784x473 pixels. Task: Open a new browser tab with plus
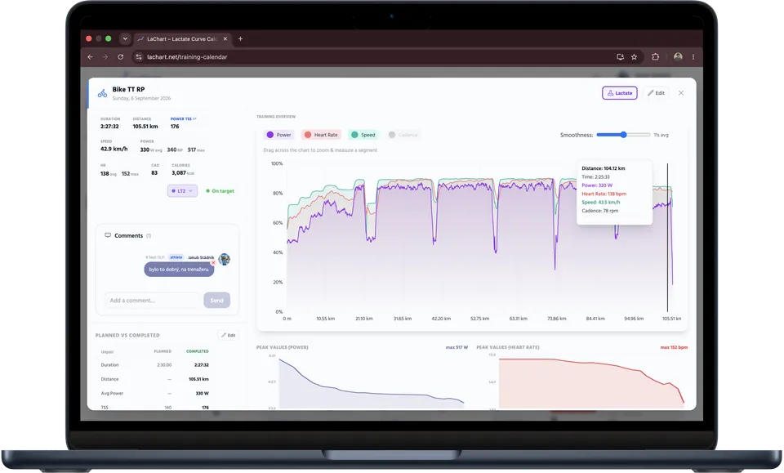click(240, 38)
